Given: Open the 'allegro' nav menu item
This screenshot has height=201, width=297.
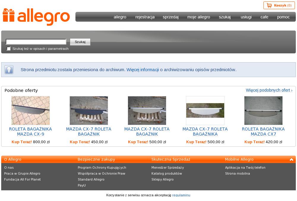Looking at the screenshot, I should coord(120,17).
